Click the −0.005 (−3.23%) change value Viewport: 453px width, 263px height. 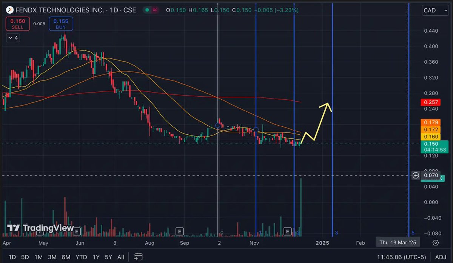pos(277,10)
